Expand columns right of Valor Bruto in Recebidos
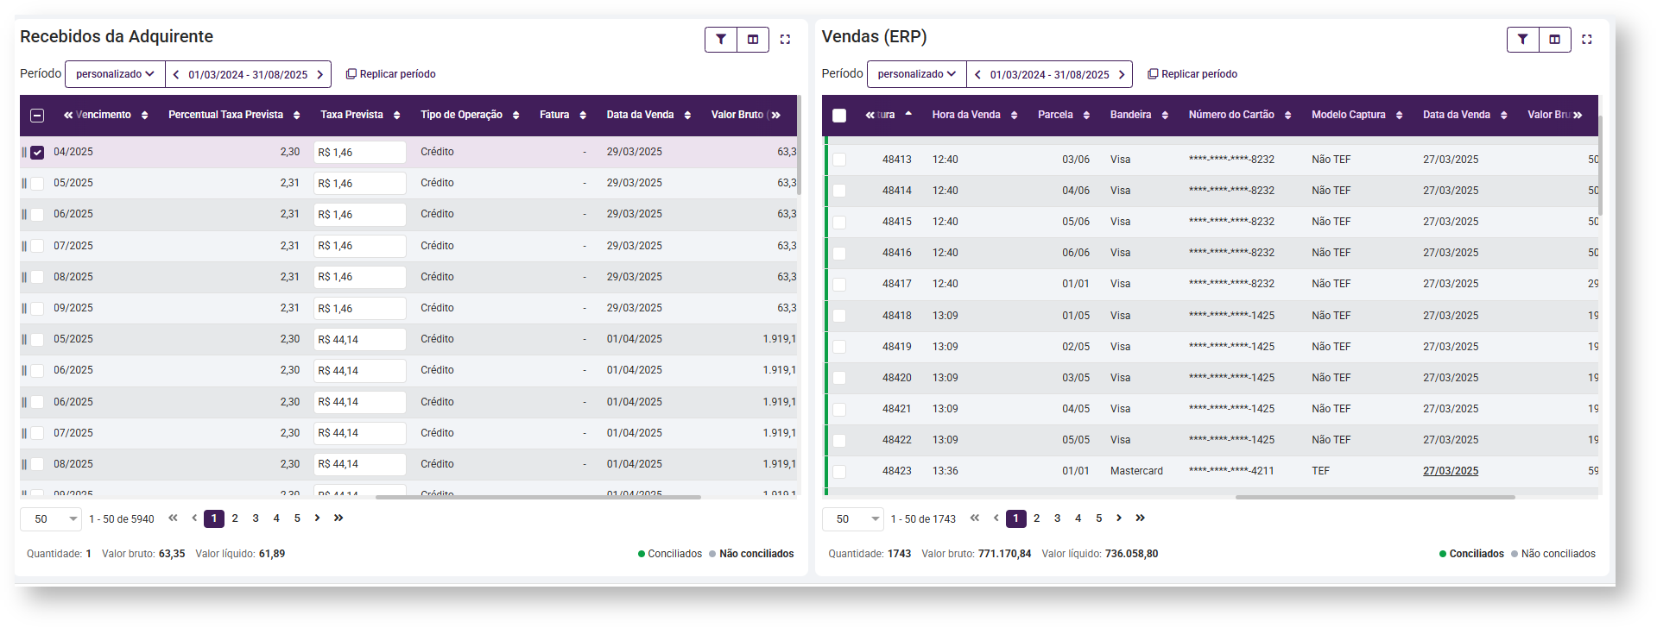Image resolution: width=1657 pixels, height=628 pixels. coord(775,116)
